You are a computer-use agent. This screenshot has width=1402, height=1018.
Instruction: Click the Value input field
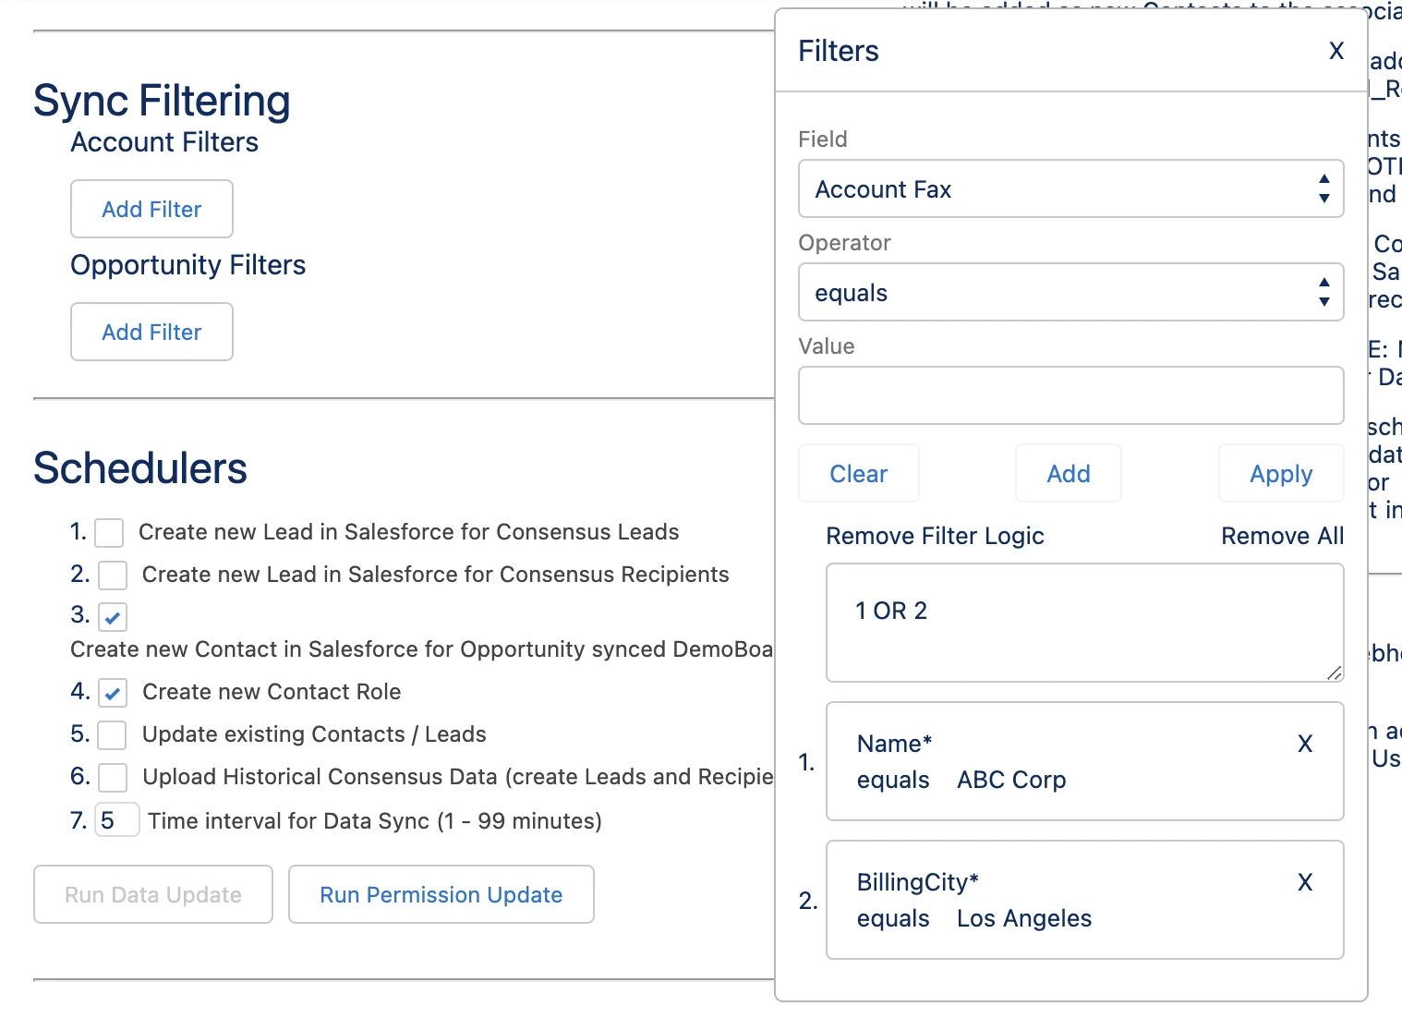(x=1070, y=395)
